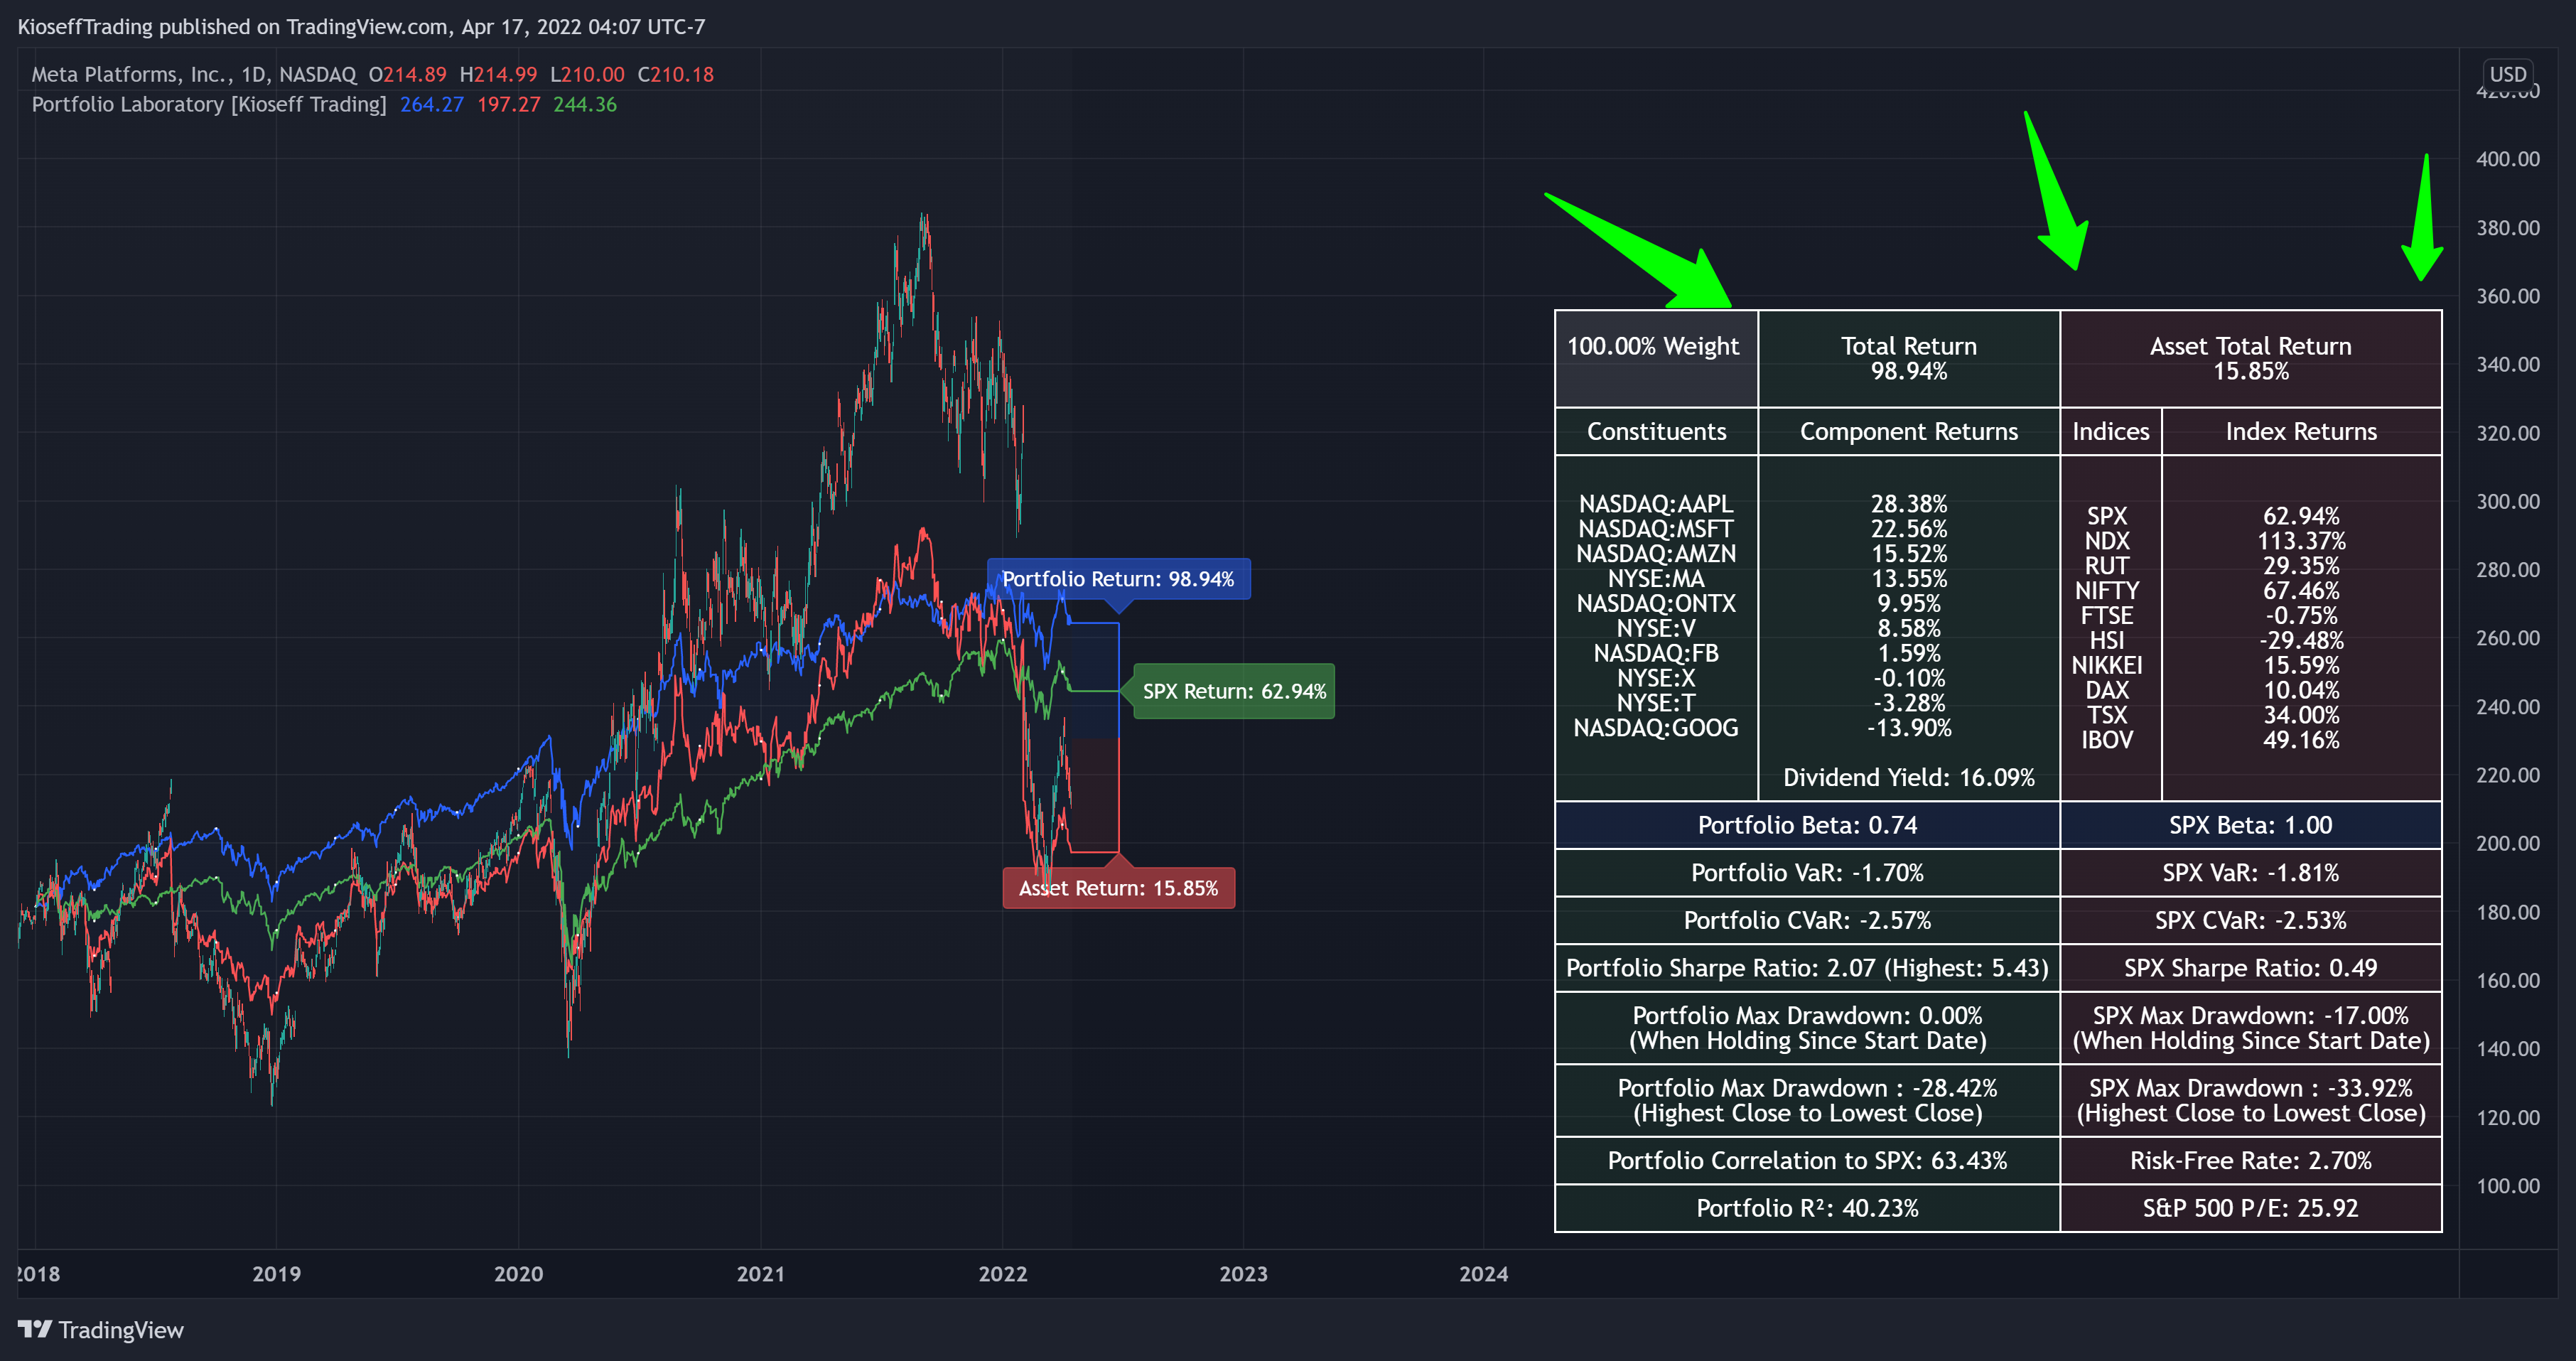Click the IBOV index entry
2576x1361 pixels.
(2107, 740)
